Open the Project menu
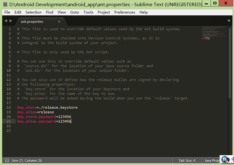The height and width of the screenshot is (165, 234). pyautogui.click(x=104, y=12)
